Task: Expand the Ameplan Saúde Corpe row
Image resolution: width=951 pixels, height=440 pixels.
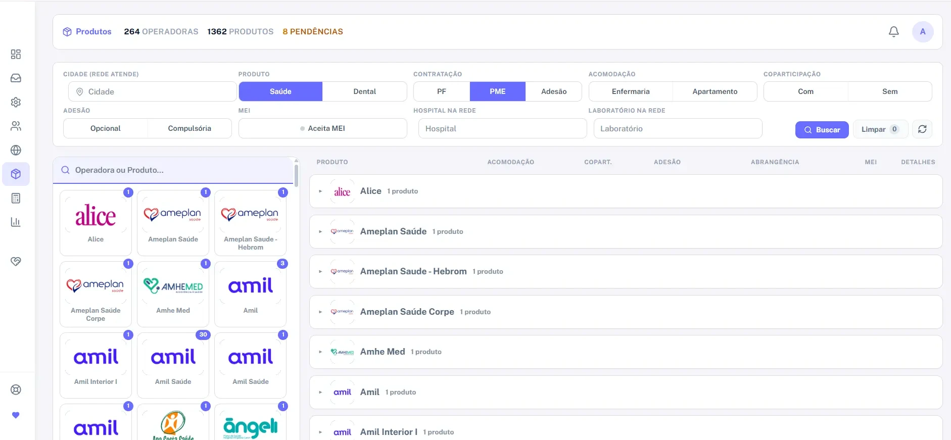Action: click(626, 312)
